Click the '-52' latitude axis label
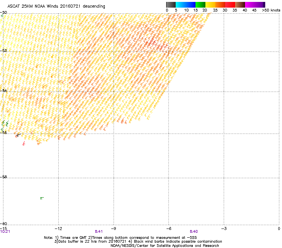 click(x=3, y=51)
